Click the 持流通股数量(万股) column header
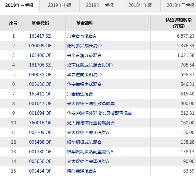The image size is (196, 176). 173,23
